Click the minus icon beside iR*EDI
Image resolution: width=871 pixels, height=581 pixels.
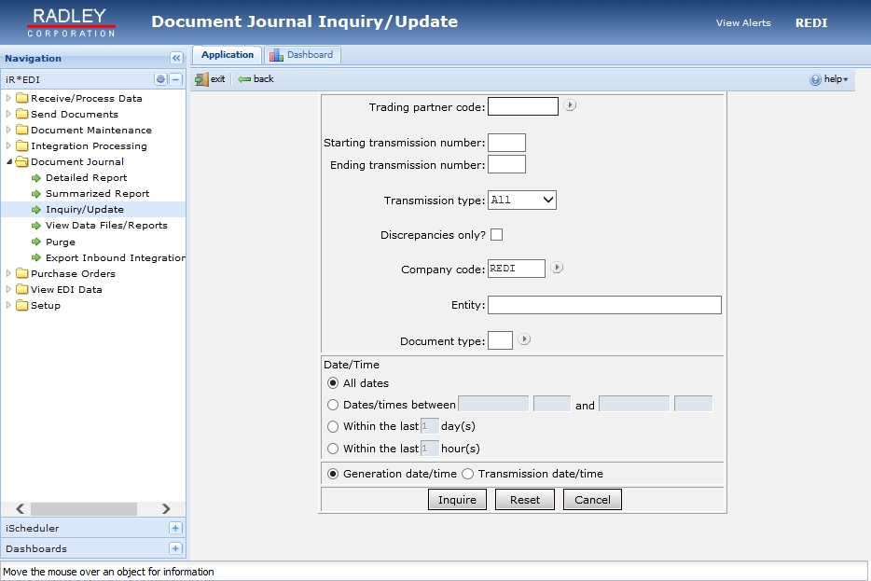(x=177, y=79)
